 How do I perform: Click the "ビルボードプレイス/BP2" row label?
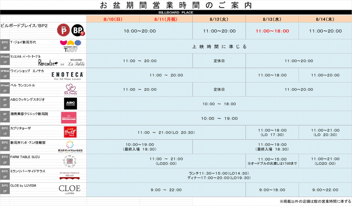tap(24, 26)
